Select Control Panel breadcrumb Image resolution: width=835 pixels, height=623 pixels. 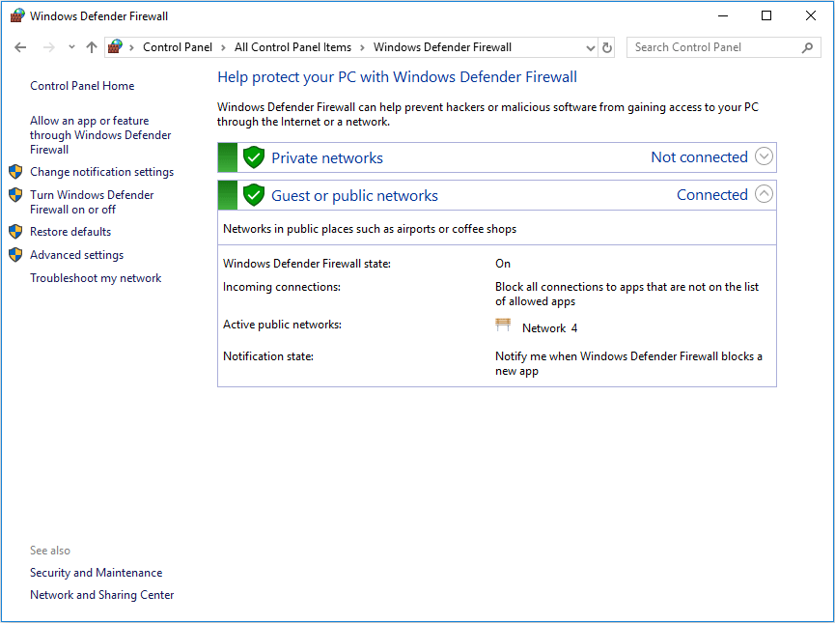pos(178,47)
